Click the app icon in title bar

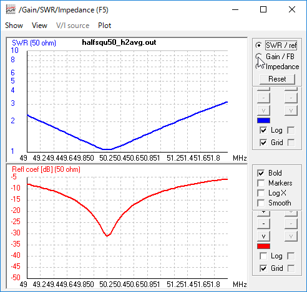pyautogui.click(x=11, y=10)
